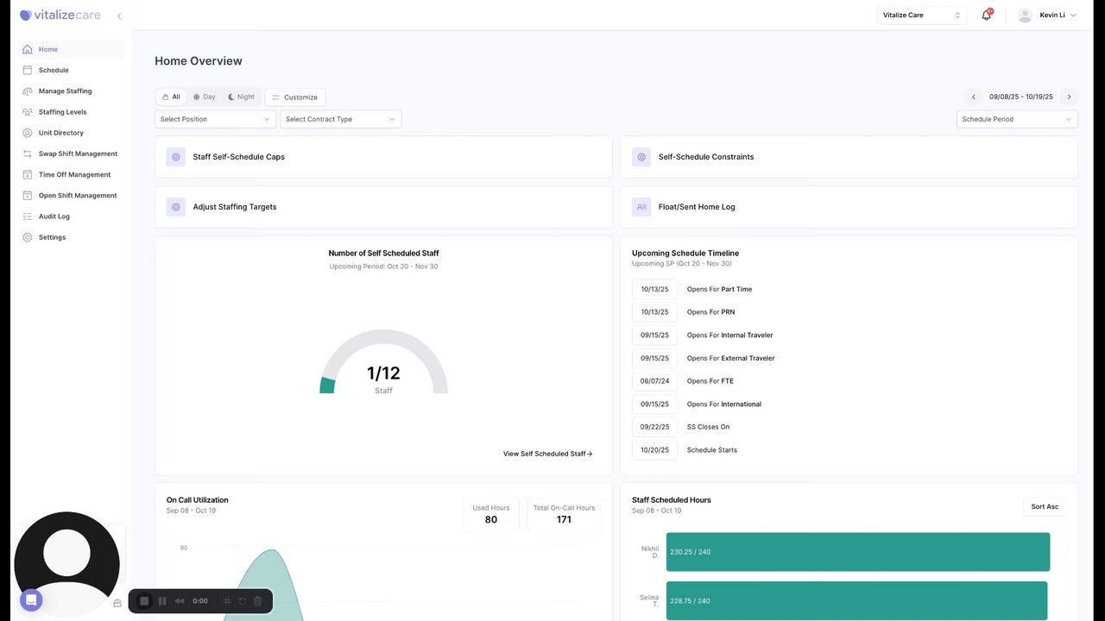Click Nikhil D.'s 230.25 / 240 hours bar
This screenshot has width=1105, height=621.
coord(858,552)
